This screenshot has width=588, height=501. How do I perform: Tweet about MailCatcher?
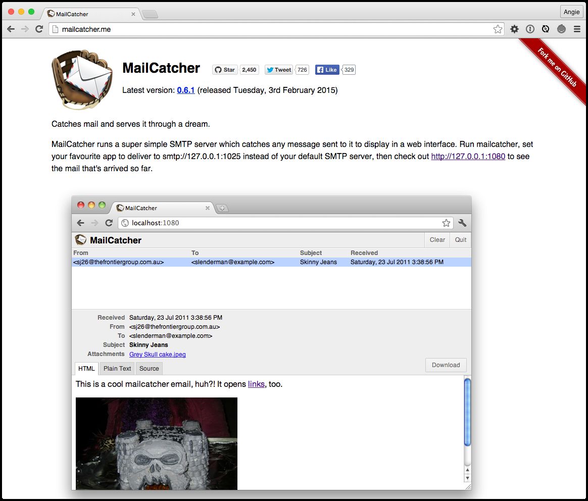click(279, 70)
